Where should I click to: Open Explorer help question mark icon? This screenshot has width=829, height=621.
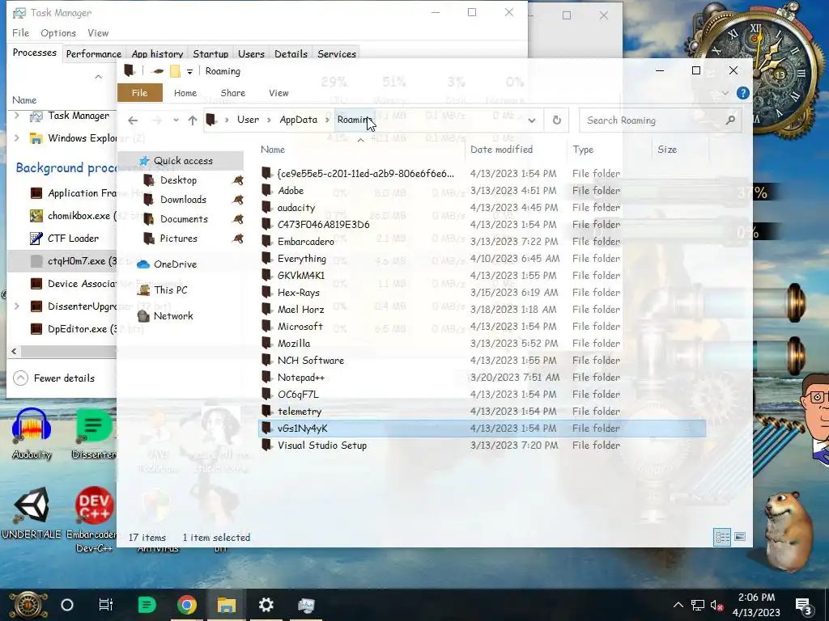743,93
